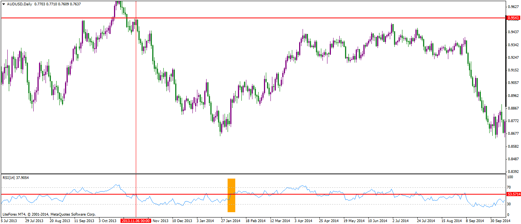
Task: Click the 0.8677 value on price scale
Action: [513, 134]
